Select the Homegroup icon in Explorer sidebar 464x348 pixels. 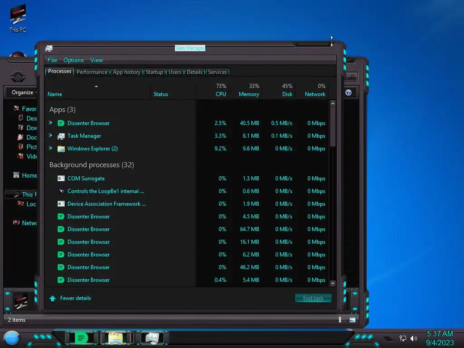coord(16,175)
